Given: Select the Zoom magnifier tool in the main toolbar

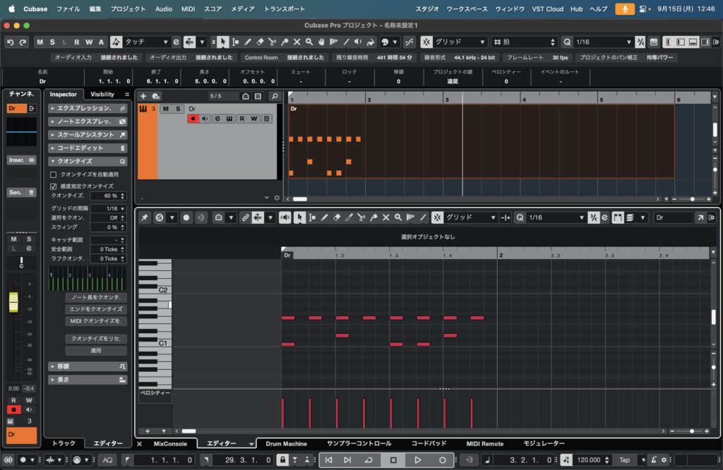Looking at the screenshot, I should click(x=309, y=42).
